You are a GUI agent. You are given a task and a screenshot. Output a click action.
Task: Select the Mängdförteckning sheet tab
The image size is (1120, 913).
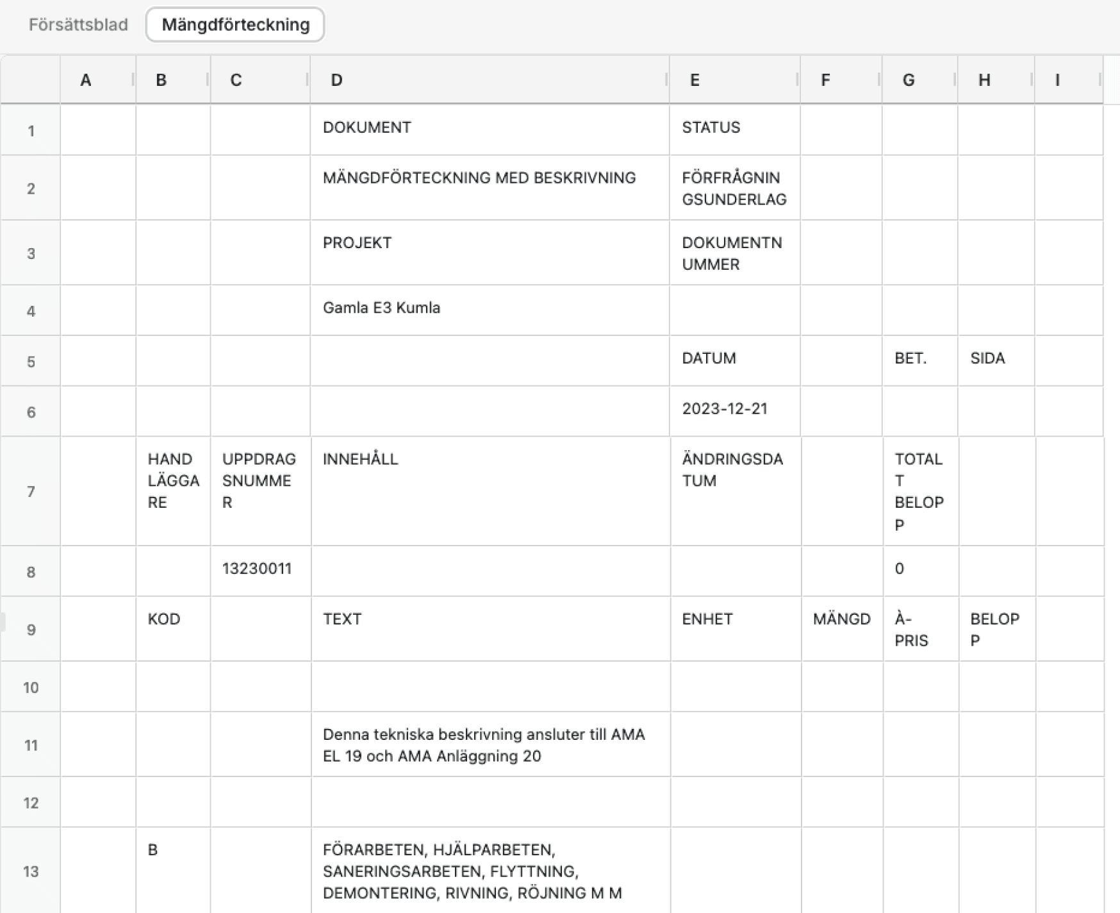[235, 24]
